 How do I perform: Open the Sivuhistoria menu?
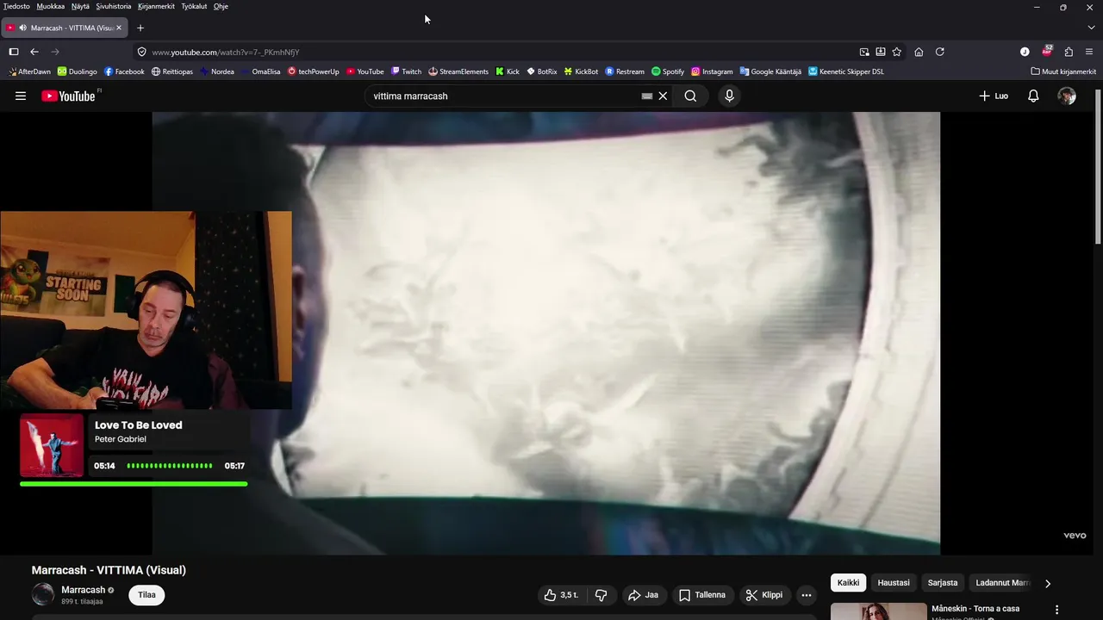tap(114, 6)
